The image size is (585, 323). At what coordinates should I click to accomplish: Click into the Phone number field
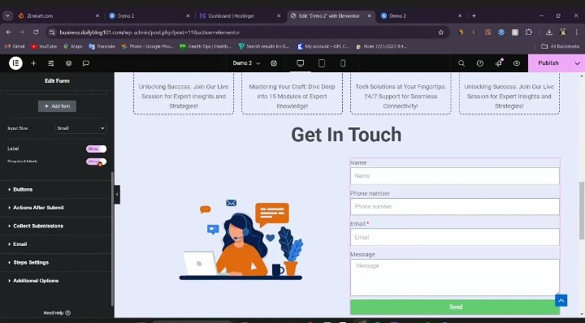[455, 206]
